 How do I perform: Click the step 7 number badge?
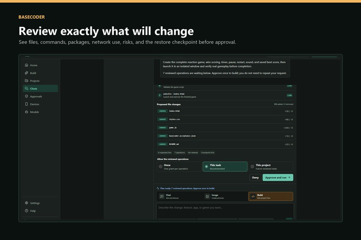pyautogui.click(x=159, y=95)
